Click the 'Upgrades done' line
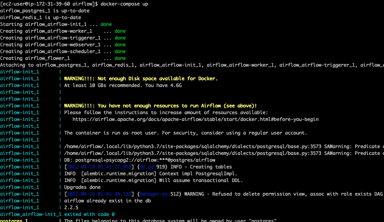384x222 pixels. [x=82, y=187]
